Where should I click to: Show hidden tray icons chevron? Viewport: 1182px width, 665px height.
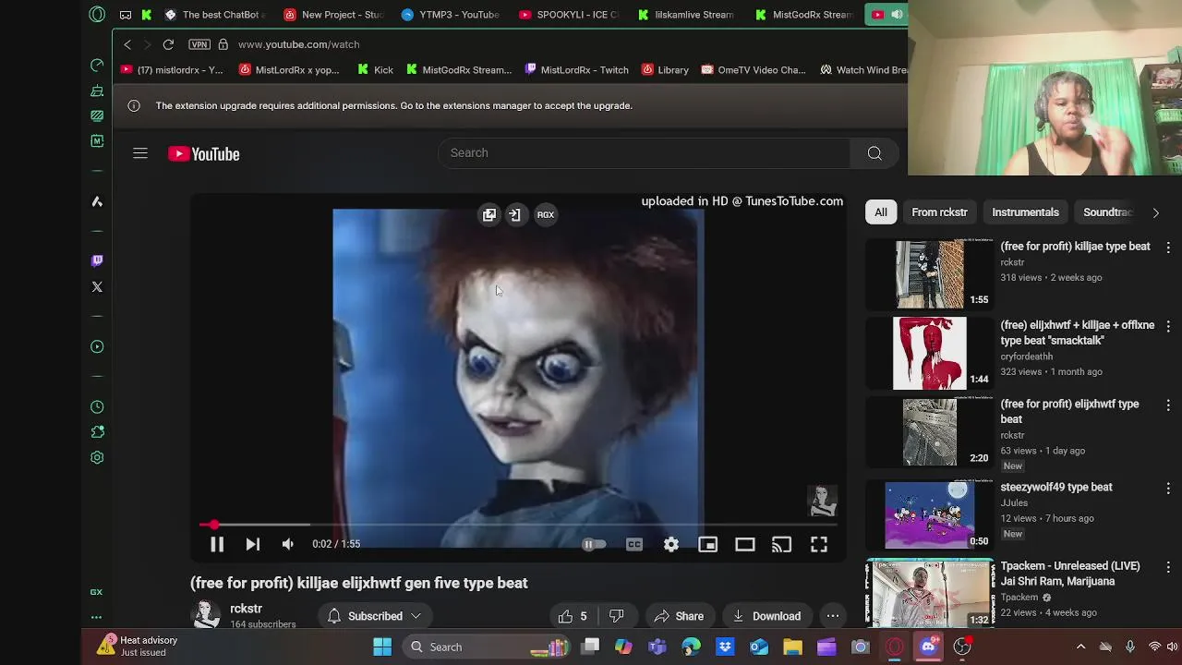point(1080,647)
